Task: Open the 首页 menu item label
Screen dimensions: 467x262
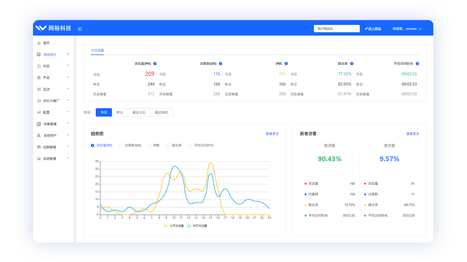Action: 47,43
